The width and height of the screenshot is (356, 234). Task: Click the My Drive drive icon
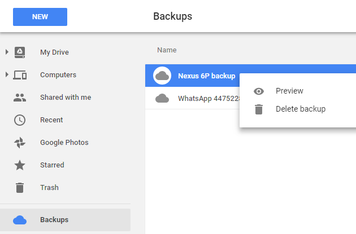[20, 52]
